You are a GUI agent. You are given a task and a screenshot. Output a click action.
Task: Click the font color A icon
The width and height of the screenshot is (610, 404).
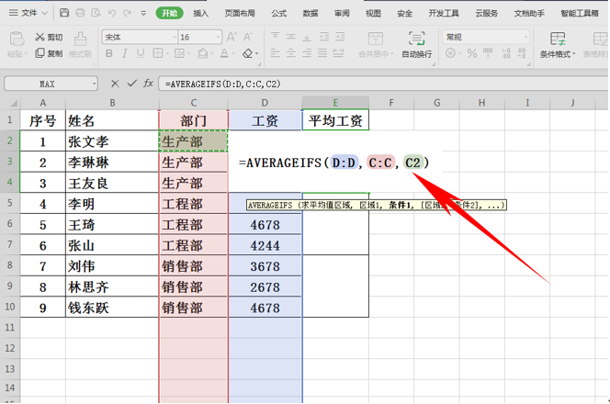224,53
